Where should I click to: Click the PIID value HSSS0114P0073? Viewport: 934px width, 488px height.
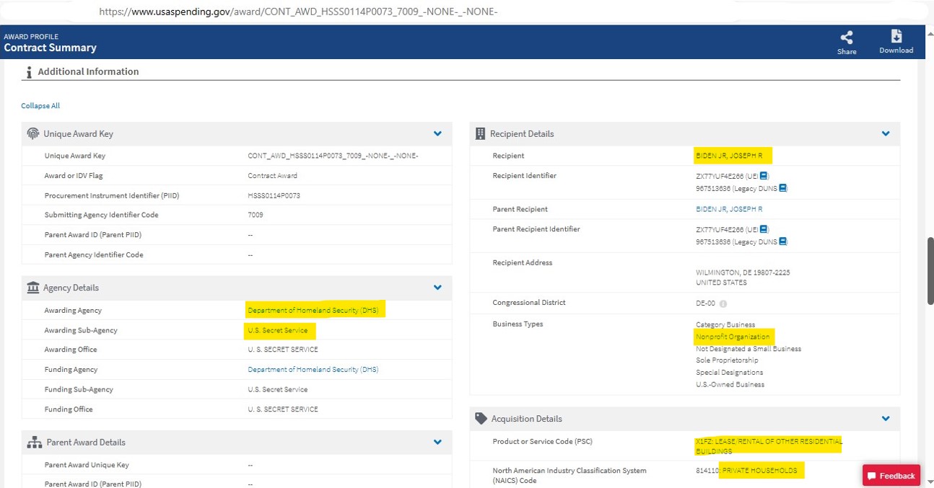tap(274, 195)
